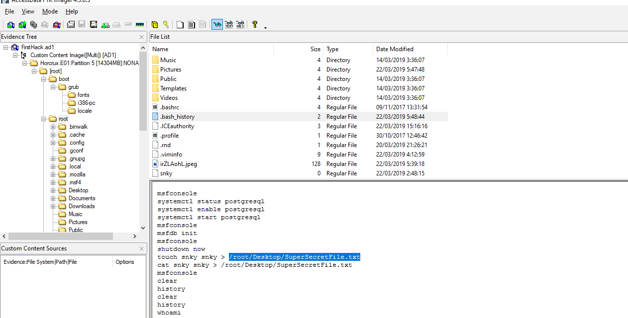The height and width of the screenshot is (318, 628).
Task: Toggle automatic view mode glasses button
Action: (x=217, y=24)
